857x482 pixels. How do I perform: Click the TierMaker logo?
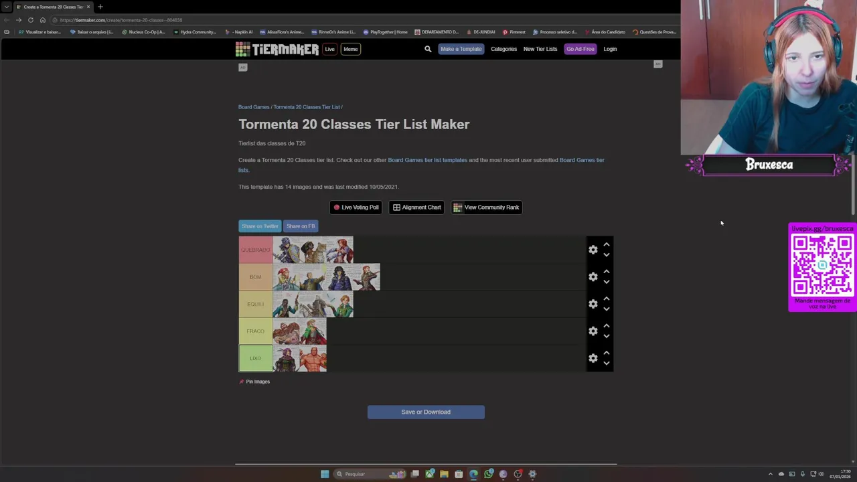[x=277, y=49]
